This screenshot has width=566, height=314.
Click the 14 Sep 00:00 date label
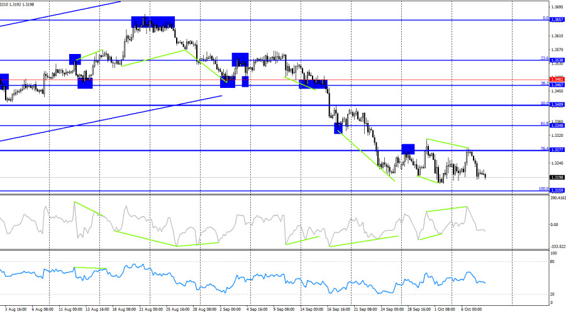(311, 310)
